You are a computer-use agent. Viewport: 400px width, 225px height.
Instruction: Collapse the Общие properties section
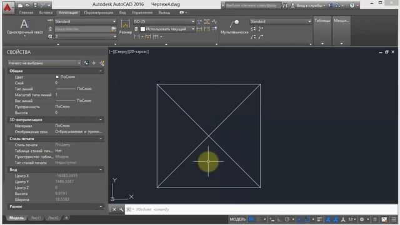[x=101, y=71]
